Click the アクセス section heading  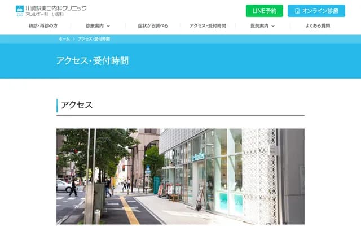coord(77,105)
